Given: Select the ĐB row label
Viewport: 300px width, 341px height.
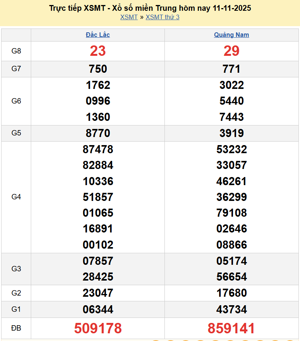Looking at the screenshot, I should [16, 328].
